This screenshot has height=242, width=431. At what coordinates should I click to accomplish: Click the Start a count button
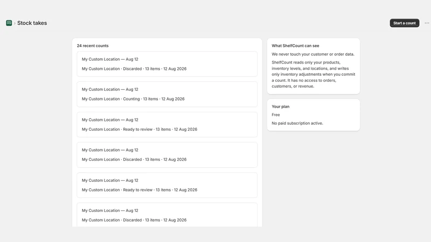click(405, 23)
